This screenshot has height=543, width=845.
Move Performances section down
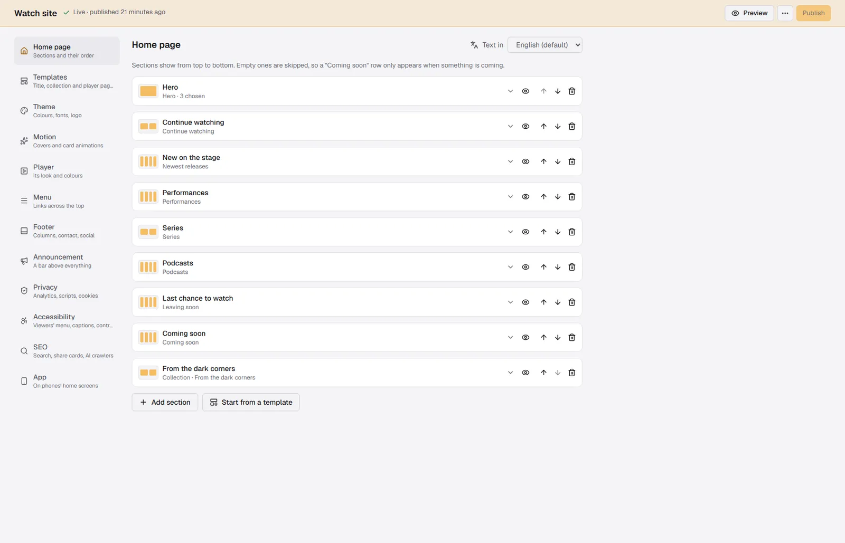[558, 197]
